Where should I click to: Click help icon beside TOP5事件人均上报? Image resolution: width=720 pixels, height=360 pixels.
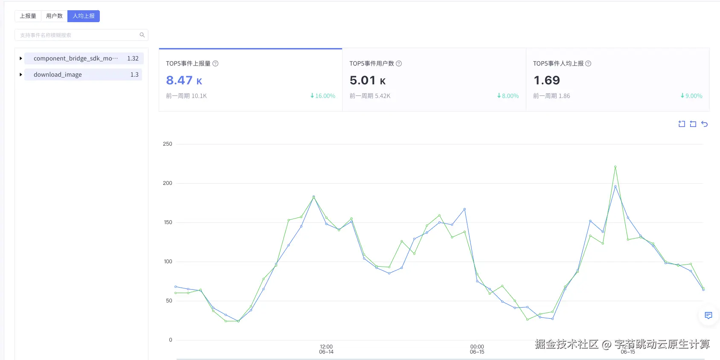point(588,63)
